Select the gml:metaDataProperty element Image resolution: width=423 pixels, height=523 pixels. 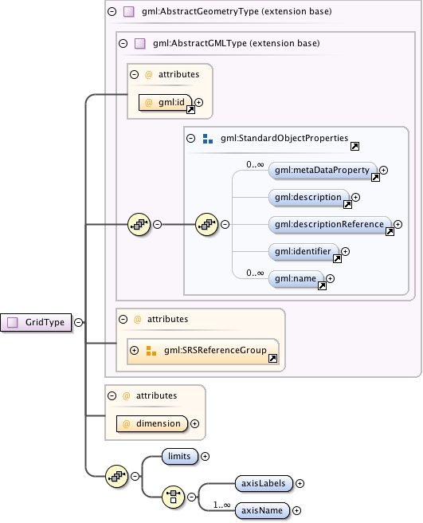coord(323,171)
